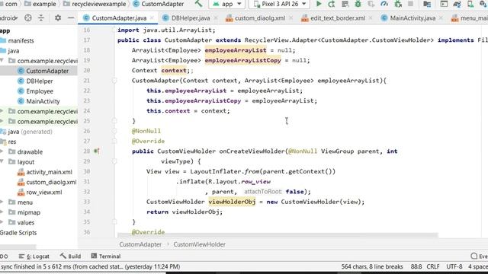Click the 88:8 cursor position indicator
The height and width of the screenshot is (274, 488).
click(x=416, y=266)
